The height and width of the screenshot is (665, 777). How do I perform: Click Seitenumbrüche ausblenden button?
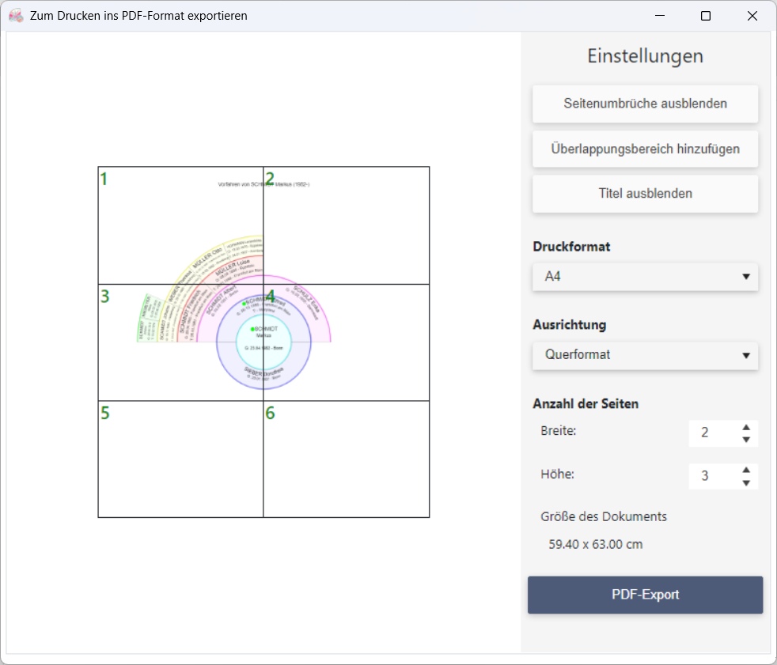click(x=645, y=104)
